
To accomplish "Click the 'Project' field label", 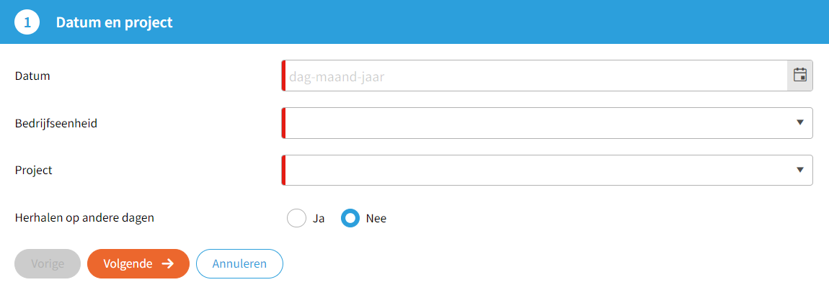I will [x=34, y=171].
